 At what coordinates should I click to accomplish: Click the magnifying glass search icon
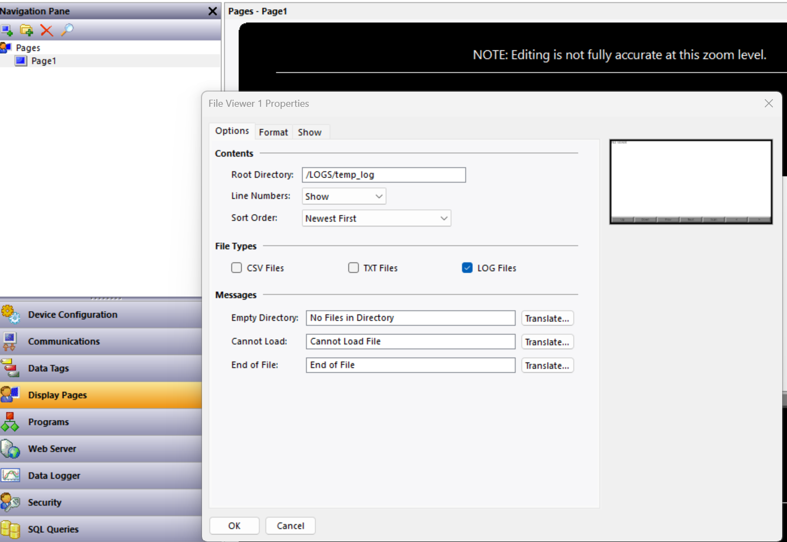tap(67, 30)
